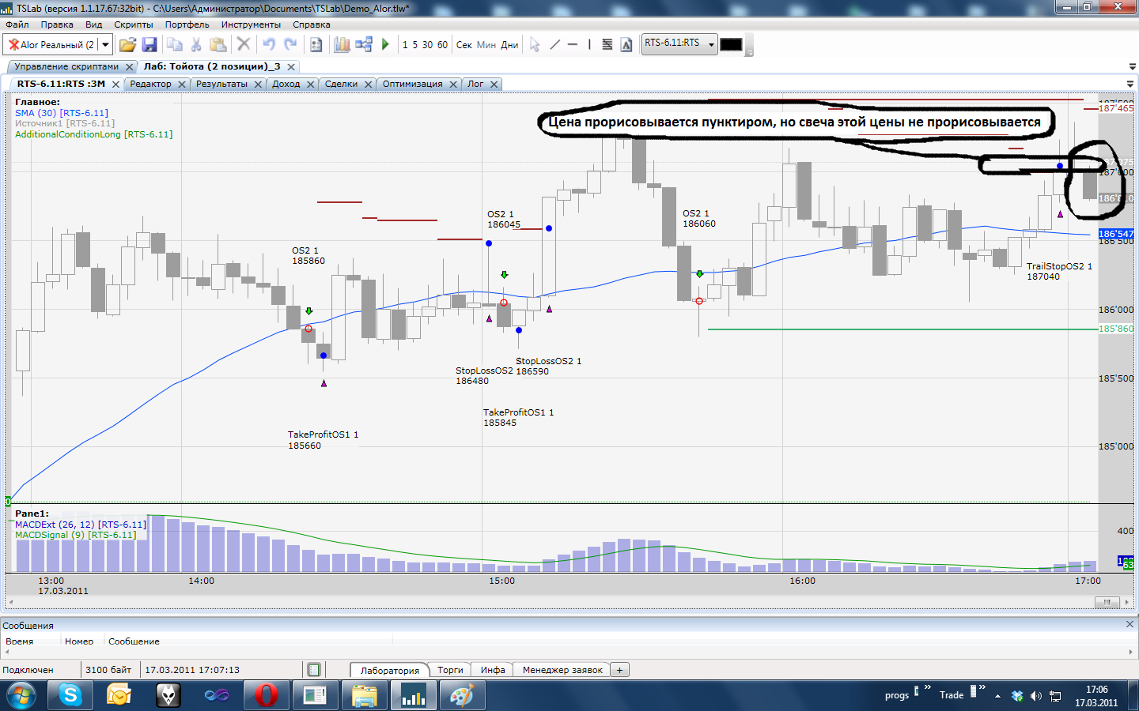Open Skype from the taskbar
The image size is (1139, 711).
(70, 695)
